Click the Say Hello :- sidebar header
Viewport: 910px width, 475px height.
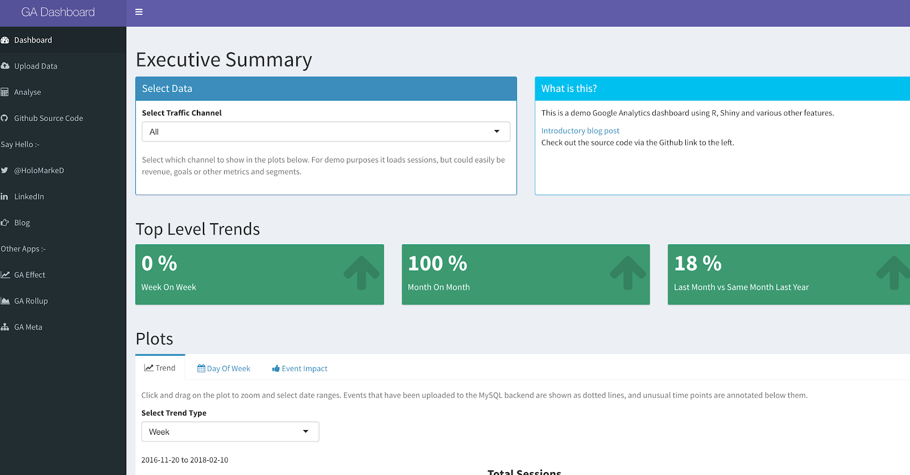[x=20, y=144]
